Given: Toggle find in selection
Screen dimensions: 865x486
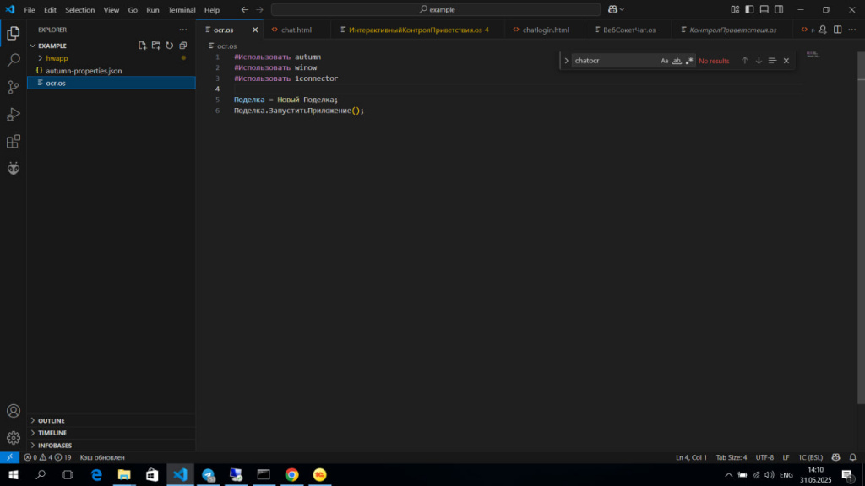Looking at the screenshot, I should pyautogui.click(x=772, y=61).
